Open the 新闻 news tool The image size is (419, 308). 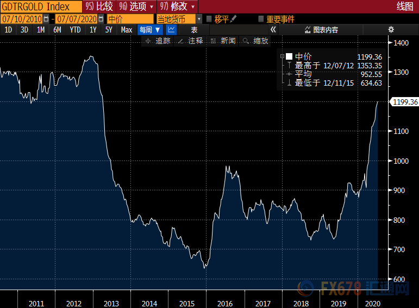tap(223, 41)
